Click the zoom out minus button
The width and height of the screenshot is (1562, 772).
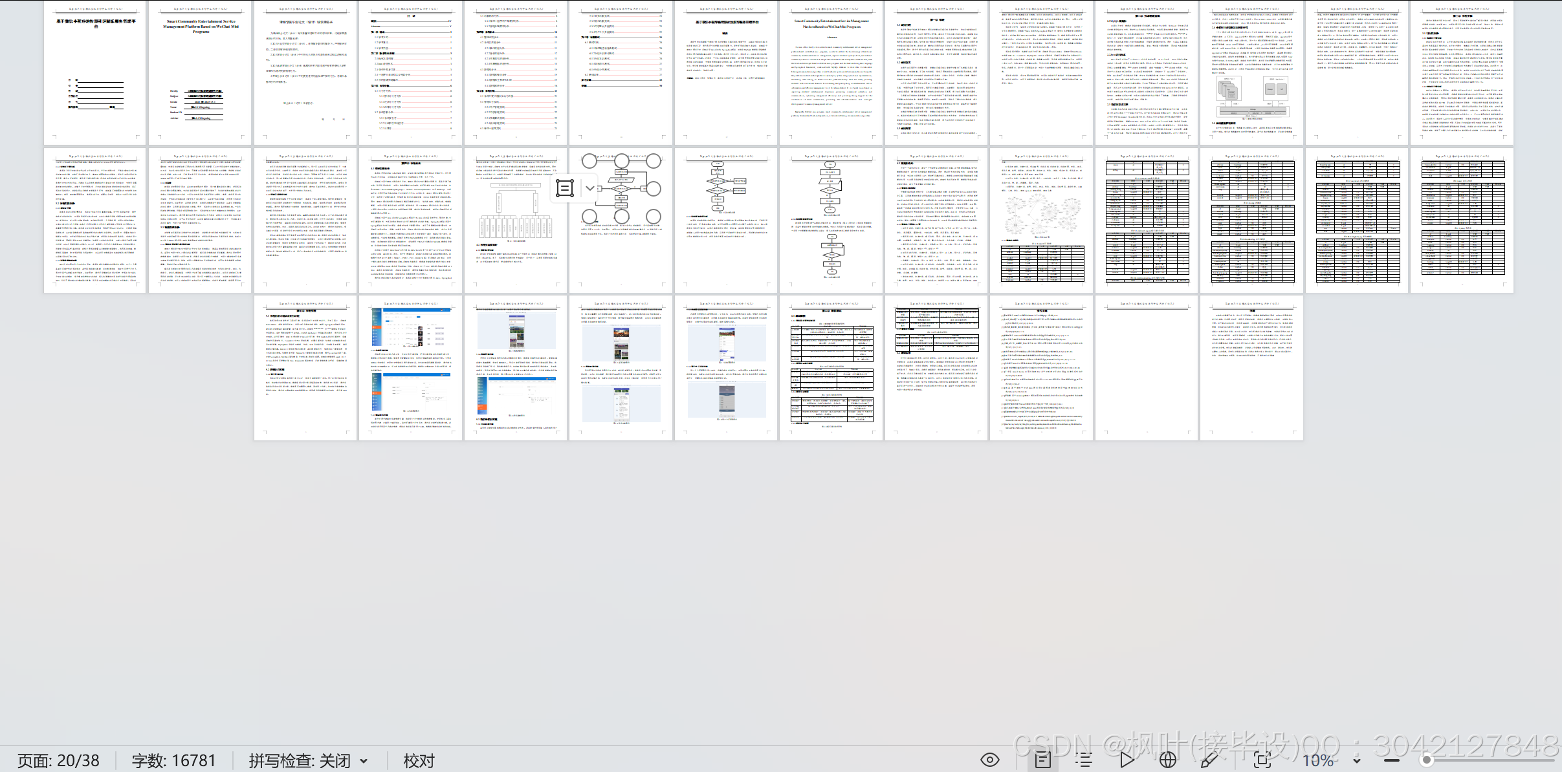(x=1392, y=760)
